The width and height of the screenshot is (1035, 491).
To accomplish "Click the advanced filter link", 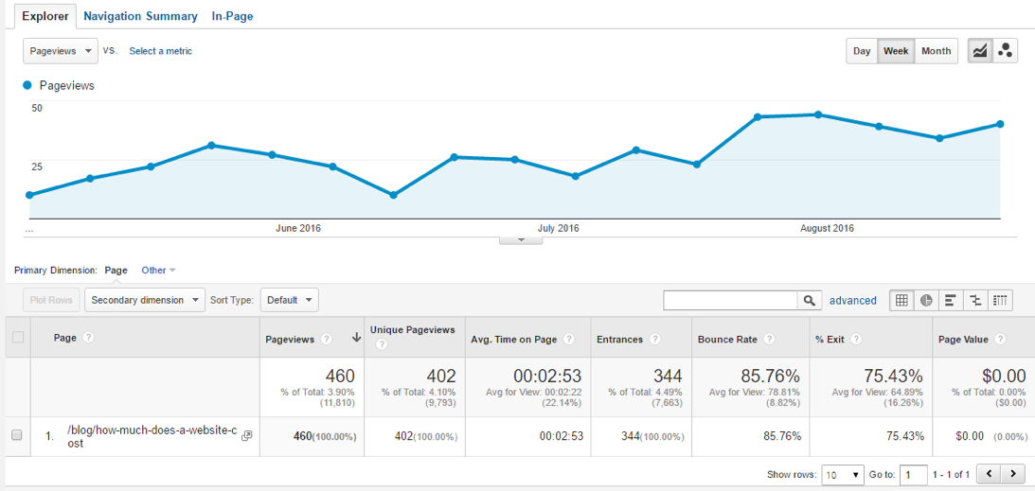I will coord(852,301).
